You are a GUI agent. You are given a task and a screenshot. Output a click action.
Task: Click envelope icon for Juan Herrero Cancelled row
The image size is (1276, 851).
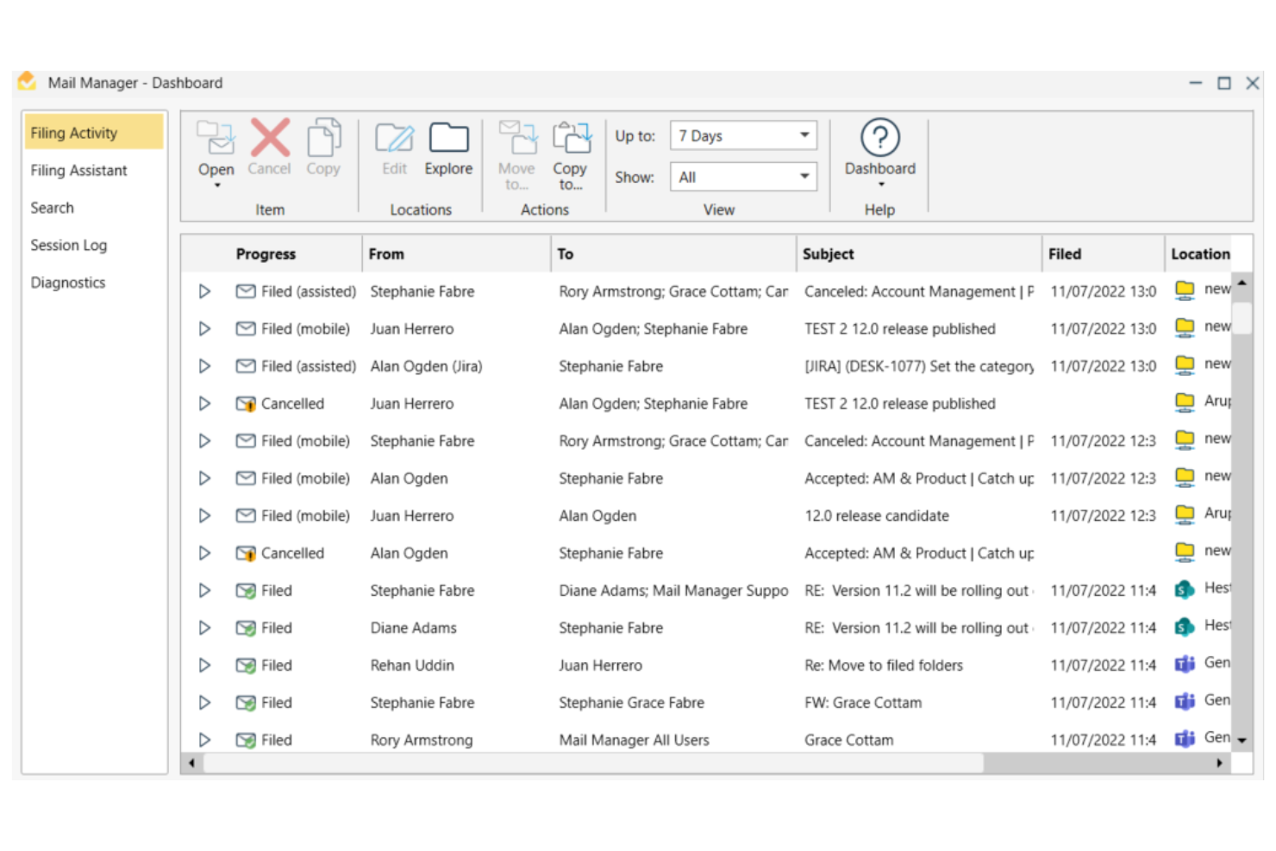click(x=246, y=404)
